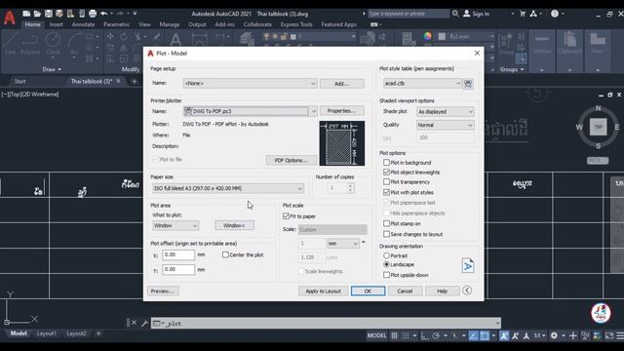The image size is (624, 351).
Task: Select the Move tool in Modify panel
Action: (110, 37)
